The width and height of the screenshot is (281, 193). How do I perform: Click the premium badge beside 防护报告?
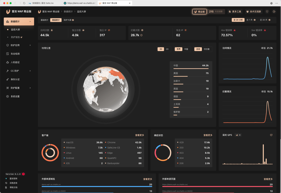point(22,37)
